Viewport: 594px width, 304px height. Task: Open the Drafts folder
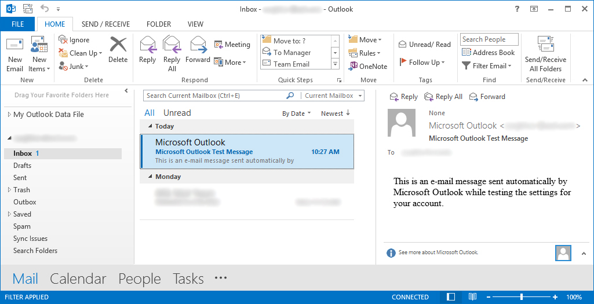[23, 166]
